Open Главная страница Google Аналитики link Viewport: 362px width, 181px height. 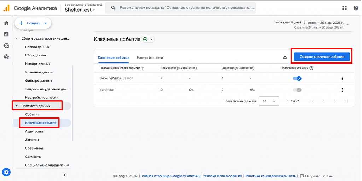click(x=171, y=176)
